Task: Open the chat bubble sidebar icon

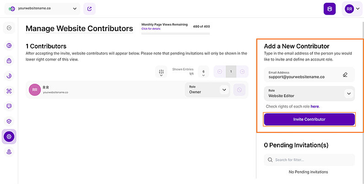Action: pyautogui.click(x=9, y=106)
